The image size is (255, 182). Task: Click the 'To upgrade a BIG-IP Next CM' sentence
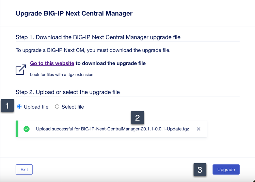click(x=93, y=51)
